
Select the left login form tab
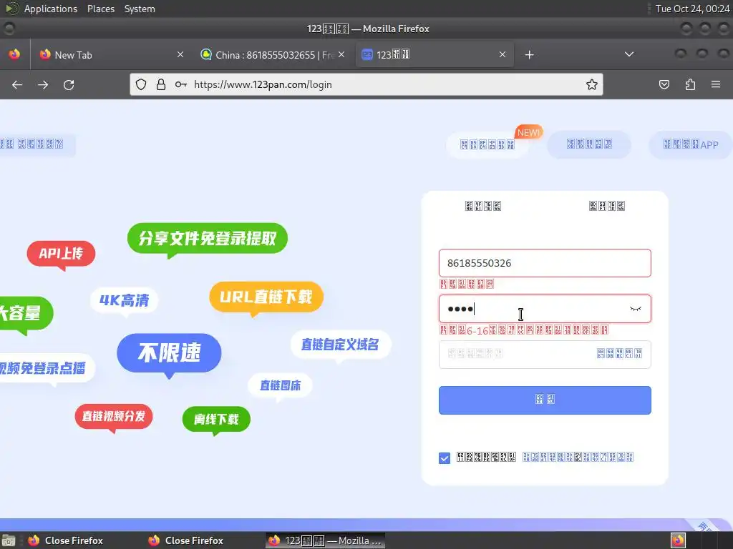point(483,206)
